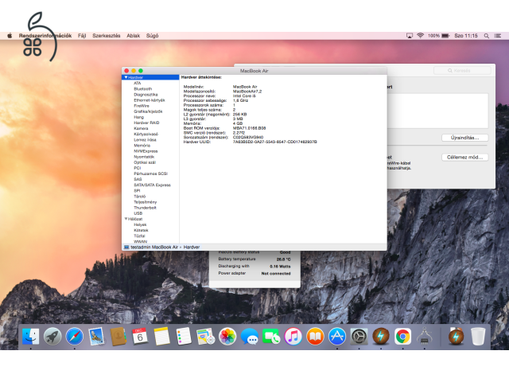The width and height of the screenshot is (509, 382).
Task: Open Safari compass icon in Dock
Action: click(74, 336)
